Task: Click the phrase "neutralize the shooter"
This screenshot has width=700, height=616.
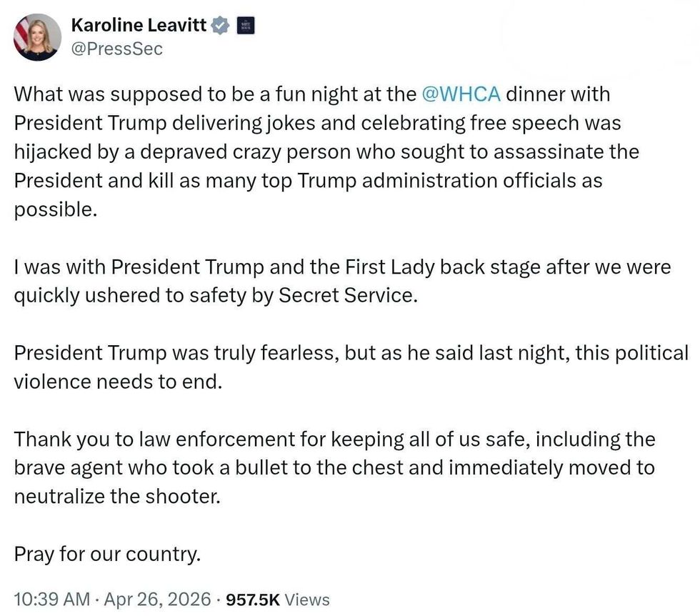Action: pos(116,497)
